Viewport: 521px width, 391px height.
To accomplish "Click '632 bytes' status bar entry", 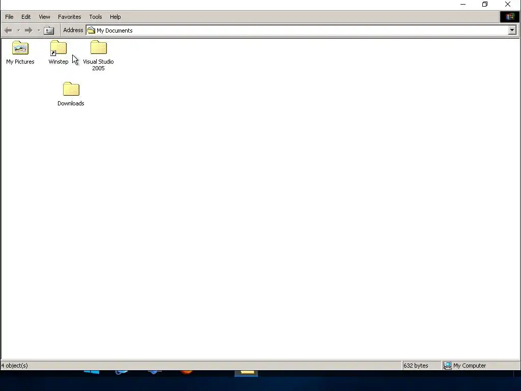I will [416, 366].
